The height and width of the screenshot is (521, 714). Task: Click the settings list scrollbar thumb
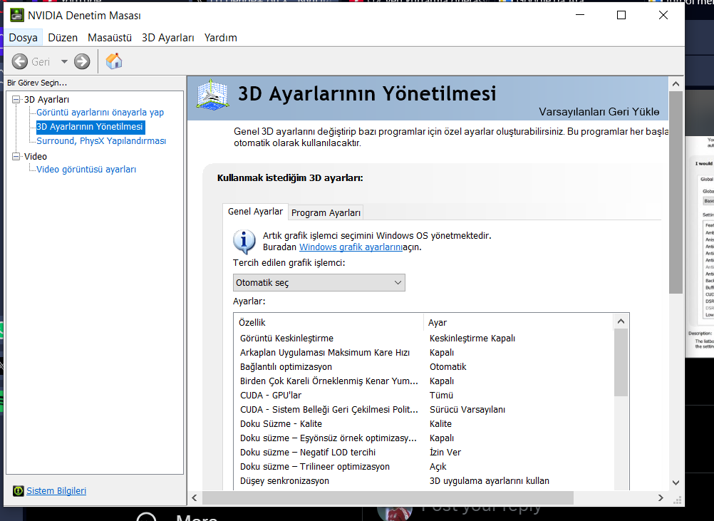(621, 363)
